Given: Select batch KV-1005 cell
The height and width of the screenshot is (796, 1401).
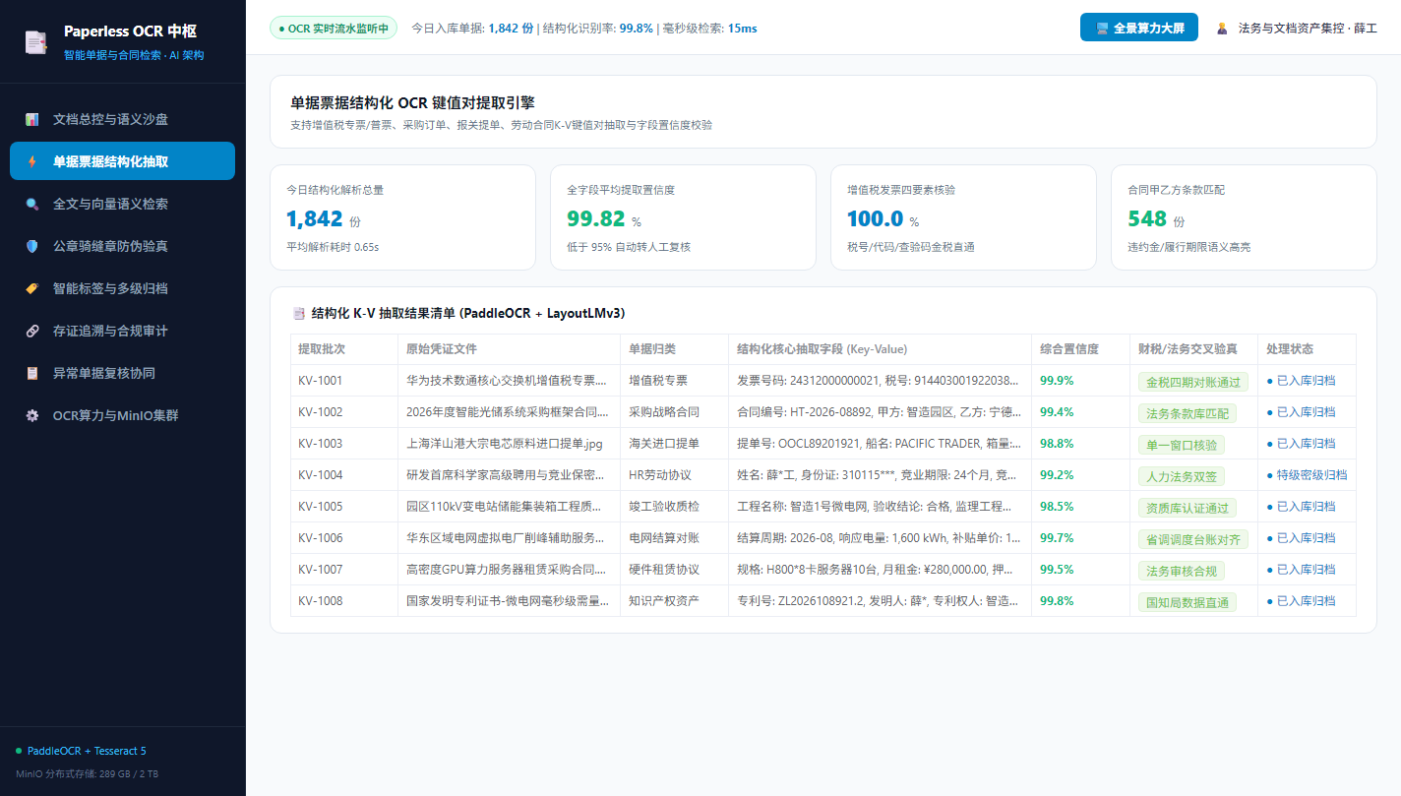Looking at the screenshot, I should 344,507.
